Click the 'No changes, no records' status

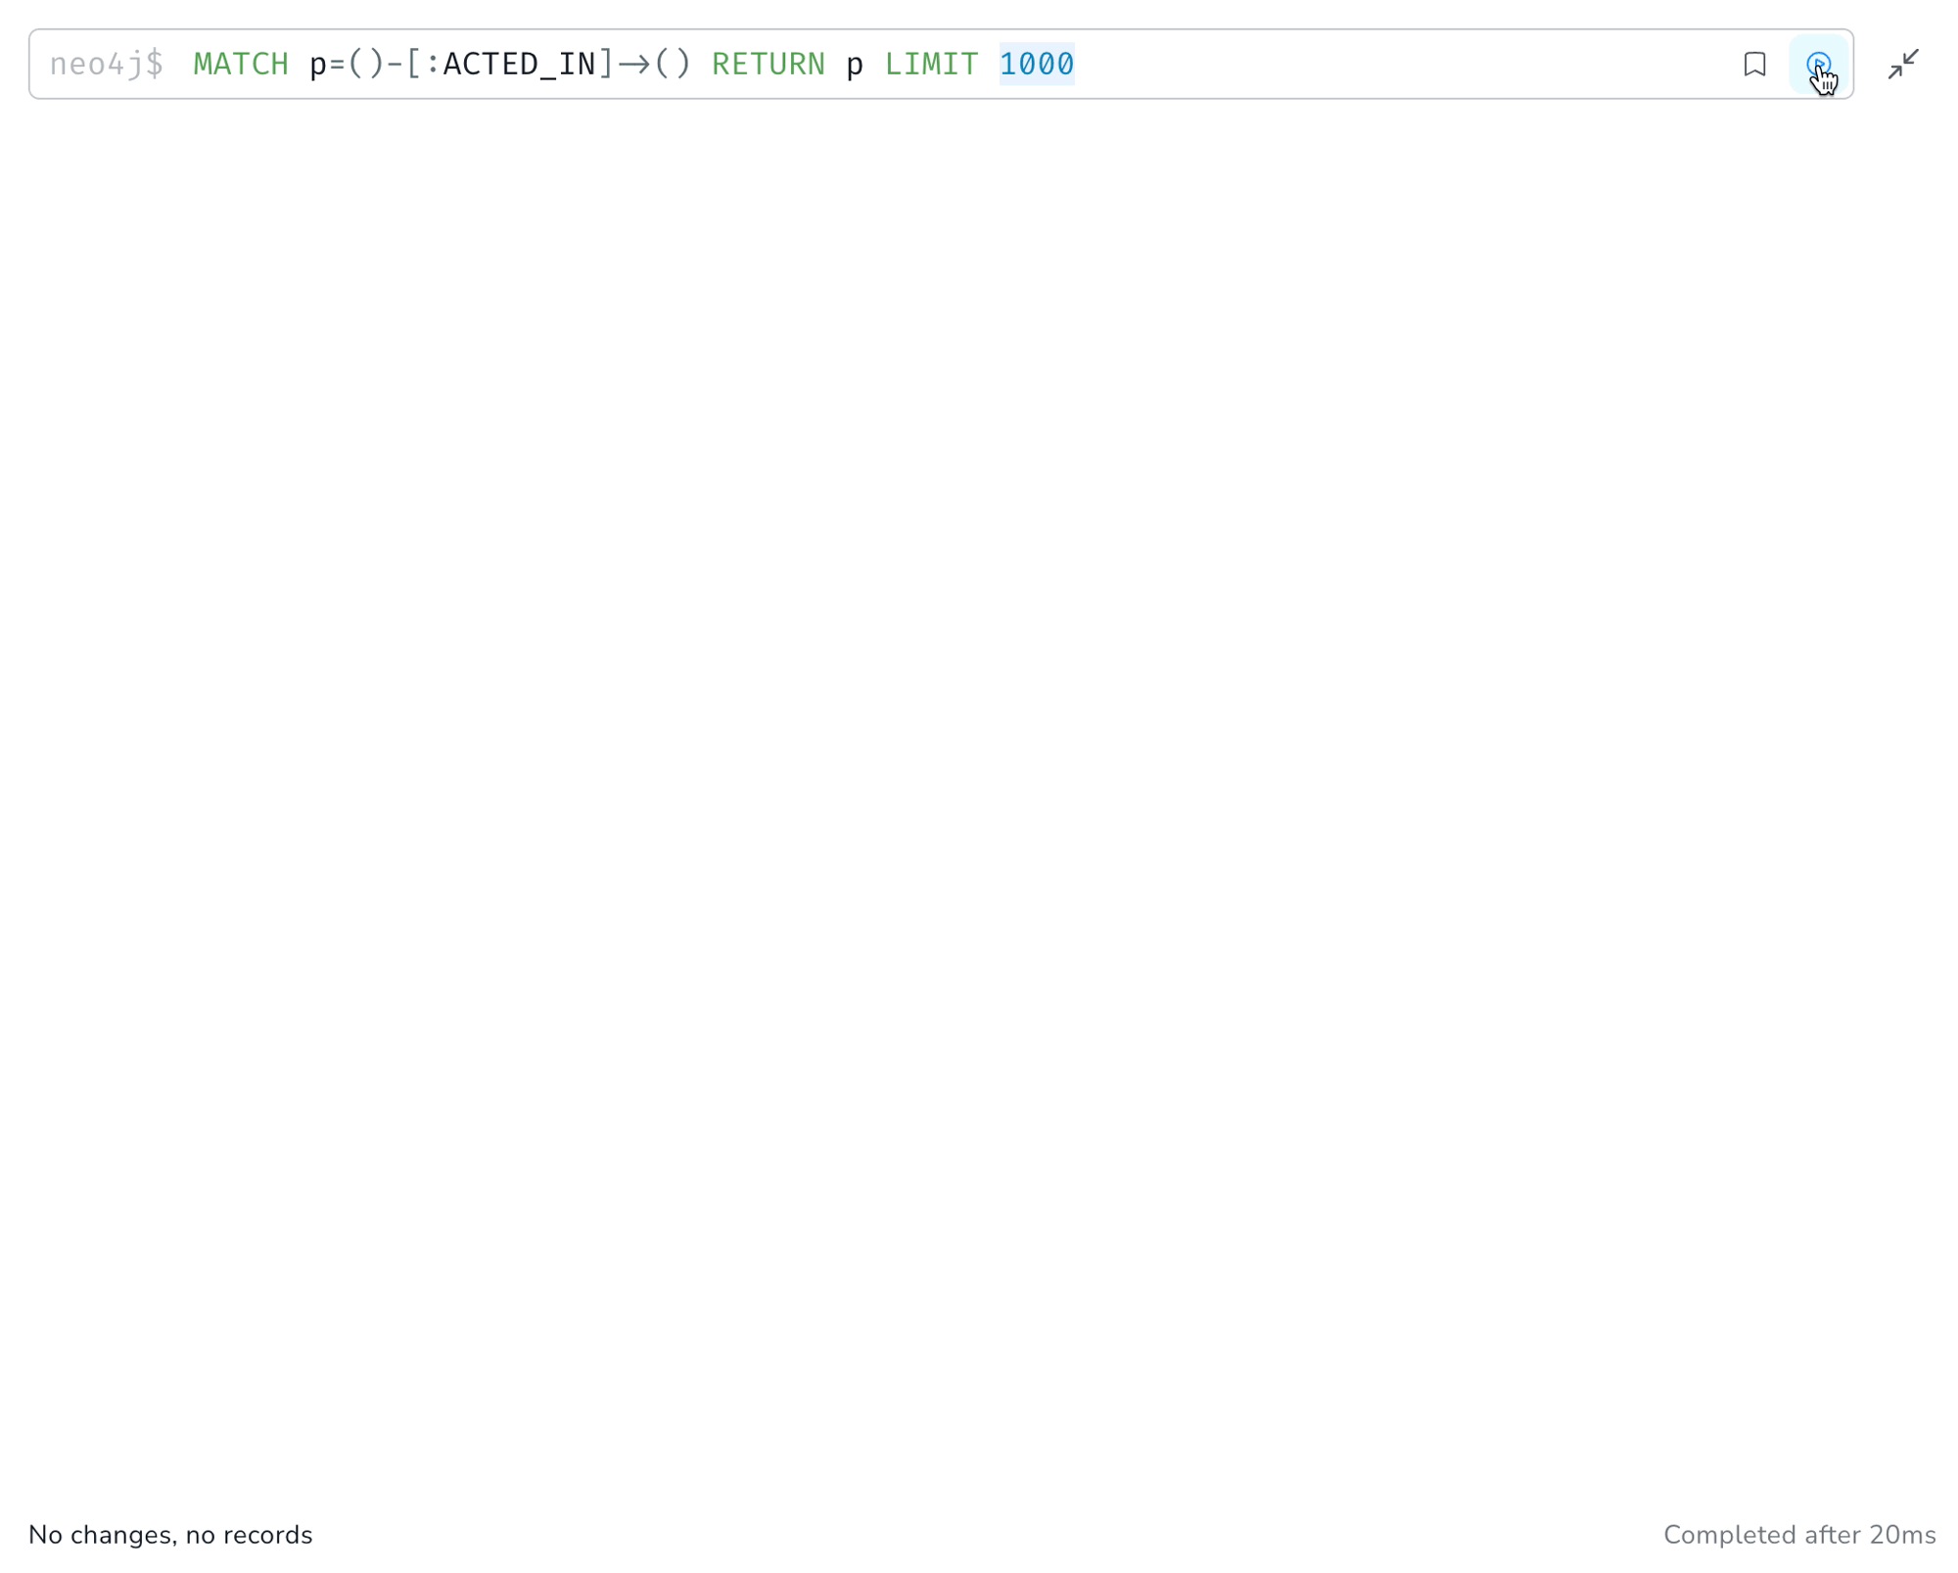(x=170, y=1534)
